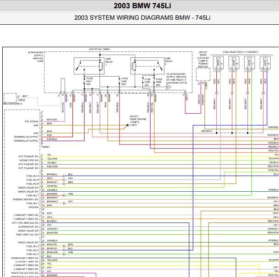Click the "2003 SYSTEM WIRING DIAGRAMS BMW - 745Li" heading
The image size is (279, 277).
[142, 17]
